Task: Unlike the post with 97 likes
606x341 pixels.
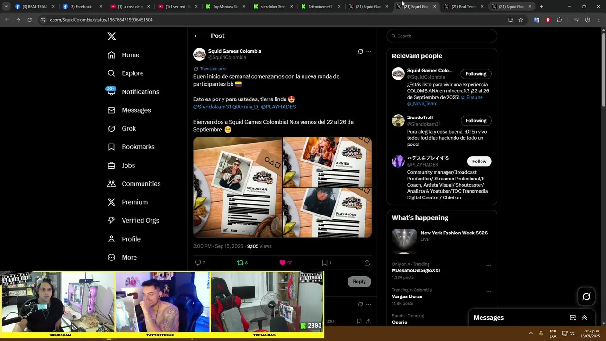Action: tap(285, 263)
